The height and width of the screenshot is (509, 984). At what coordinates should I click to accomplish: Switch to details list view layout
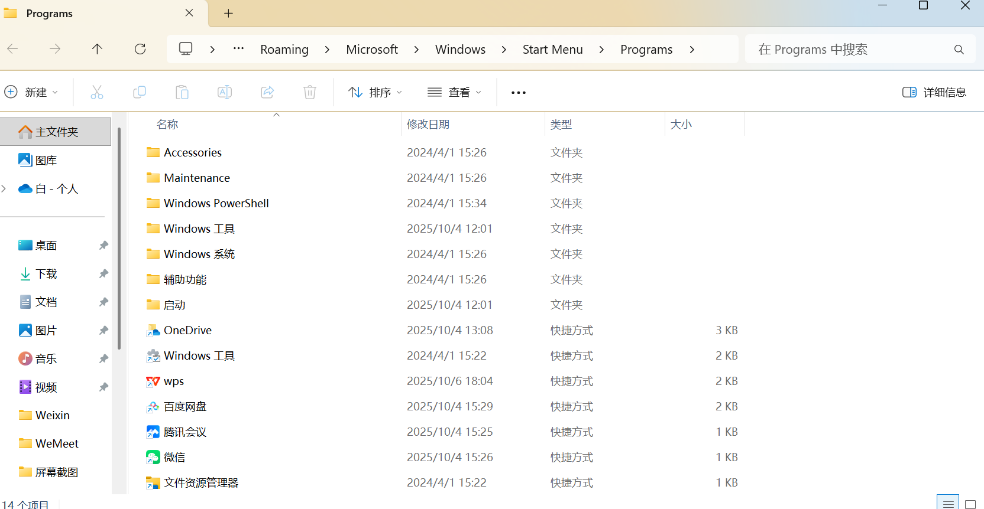coord(948,503)
